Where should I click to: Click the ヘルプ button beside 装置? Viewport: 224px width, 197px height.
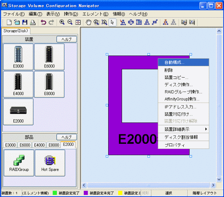(x=67, y=39)
